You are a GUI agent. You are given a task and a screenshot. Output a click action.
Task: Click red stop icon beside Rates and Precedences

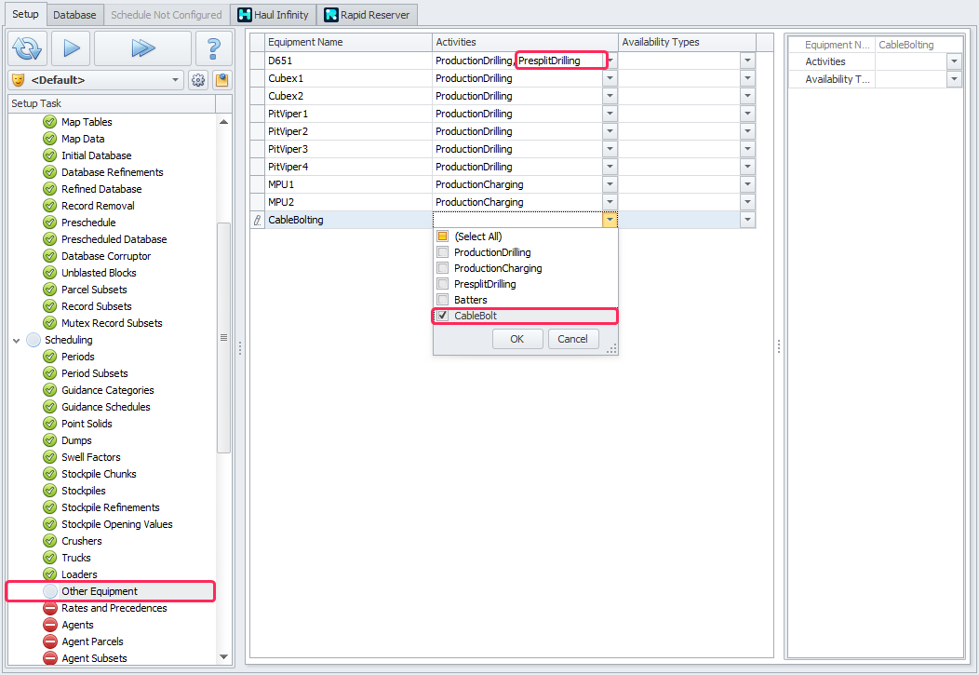(50, 608)
